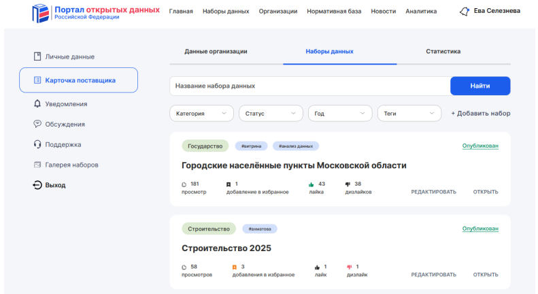The height and width of the screenshot is (294, 538).
Task: Click the + Добавить набор link
Action: coord(480,114)
